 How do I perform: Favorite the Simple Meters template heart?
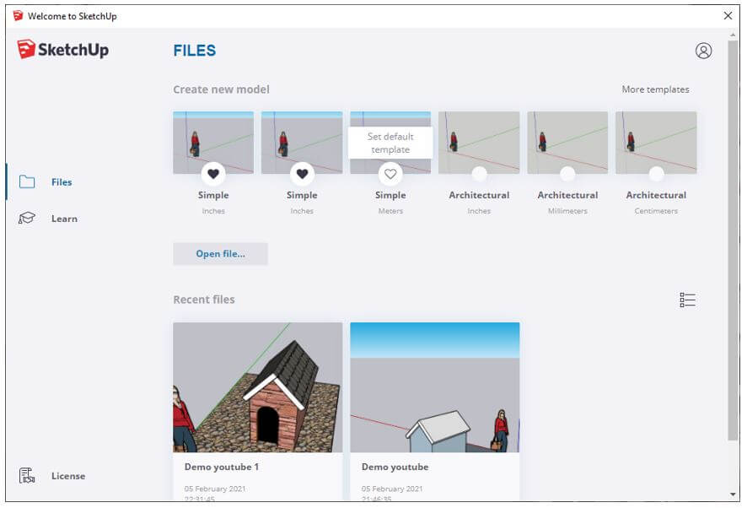tap(390, 174)
